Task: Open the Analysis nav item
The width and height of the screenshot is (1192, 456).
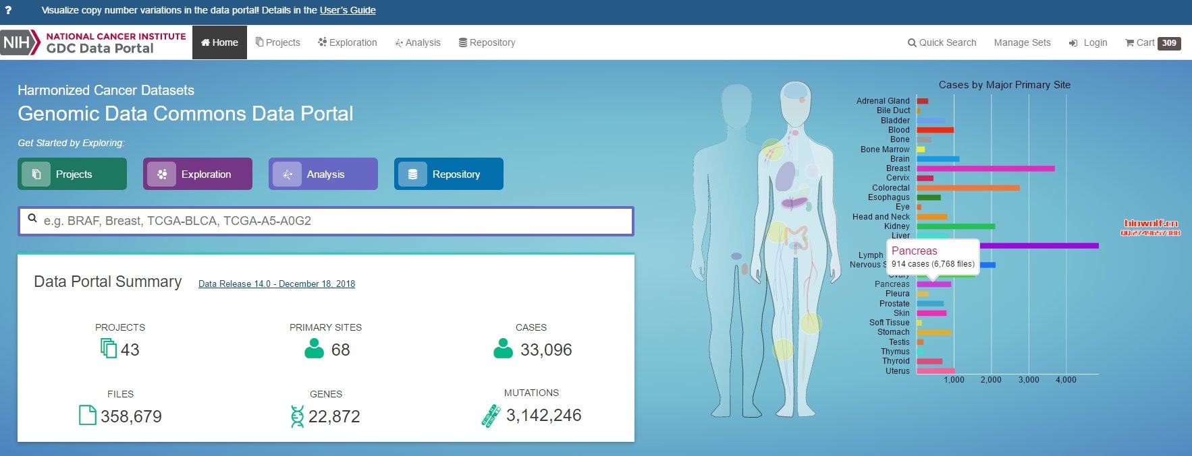Action: click(x=418, y=42)
